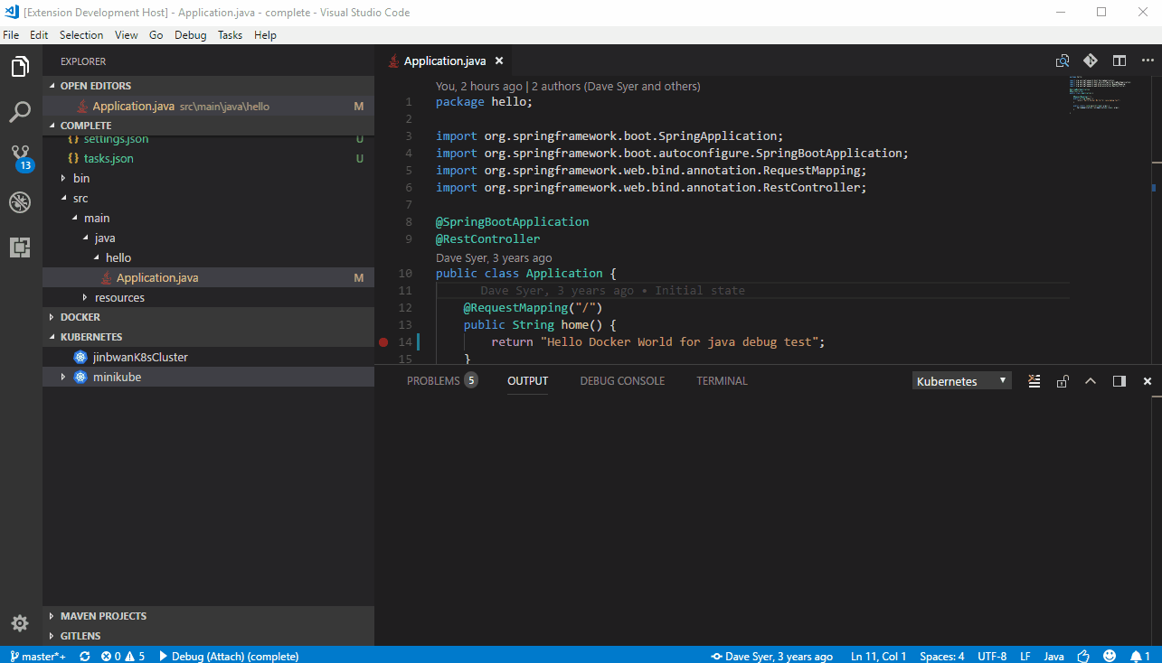The height and width of the screenshot is (663, 1162).
Task: Toggle the breakpoint on line 14
Action: coord(383,342)
